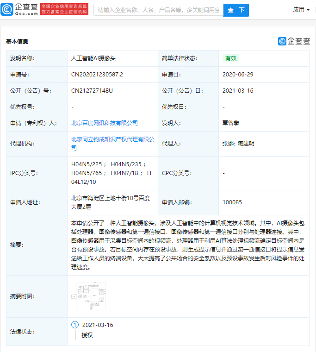This screenshot has height=352, width=316.
Task: Click the red 全国企业信用查询系统 banner
Action: [x=64, y=9]
